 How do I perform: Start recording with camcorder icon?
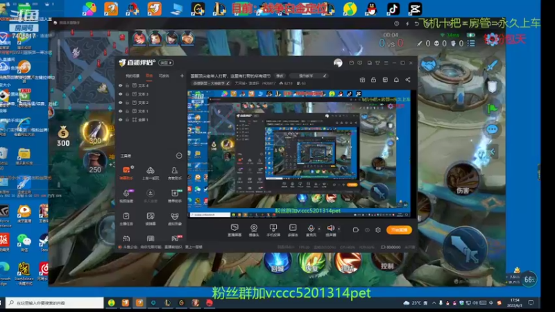point(356,230)
